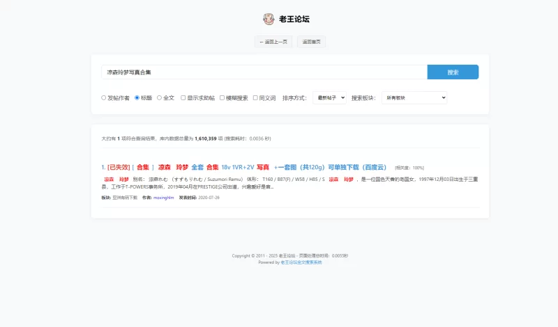Screen dimensions: 558x327
Task: Click the 返回首页 button
Action: coord(311,42)
